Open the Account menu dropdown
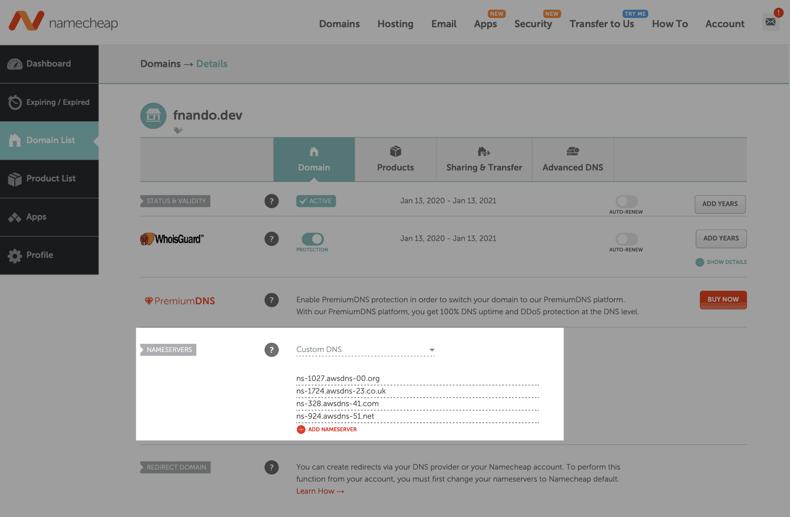Image resolution: width=790 pixels, height=517 pixels. 724,24
